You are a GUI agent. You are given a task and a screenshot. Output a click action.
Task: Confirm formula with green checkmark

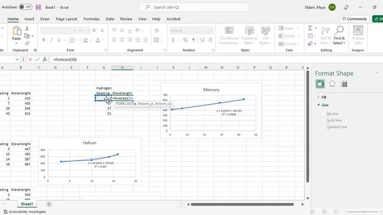pos(37,59)
